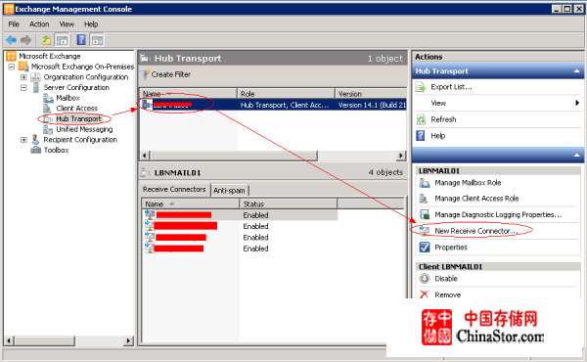Select Unified Messaging in the tree
The image size is (587, 362).
[x=84, y=129]
